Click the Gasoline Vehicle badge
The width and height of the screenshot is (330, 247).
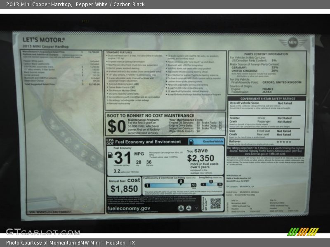[x=206, y=142]
